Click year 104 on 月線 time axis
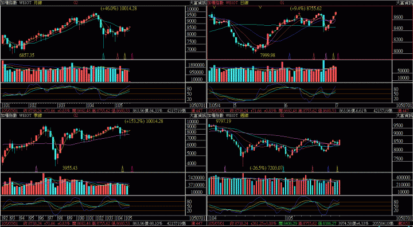Image resolution: width=413 pixels, height=227 pixels. [x=91, y=105]
